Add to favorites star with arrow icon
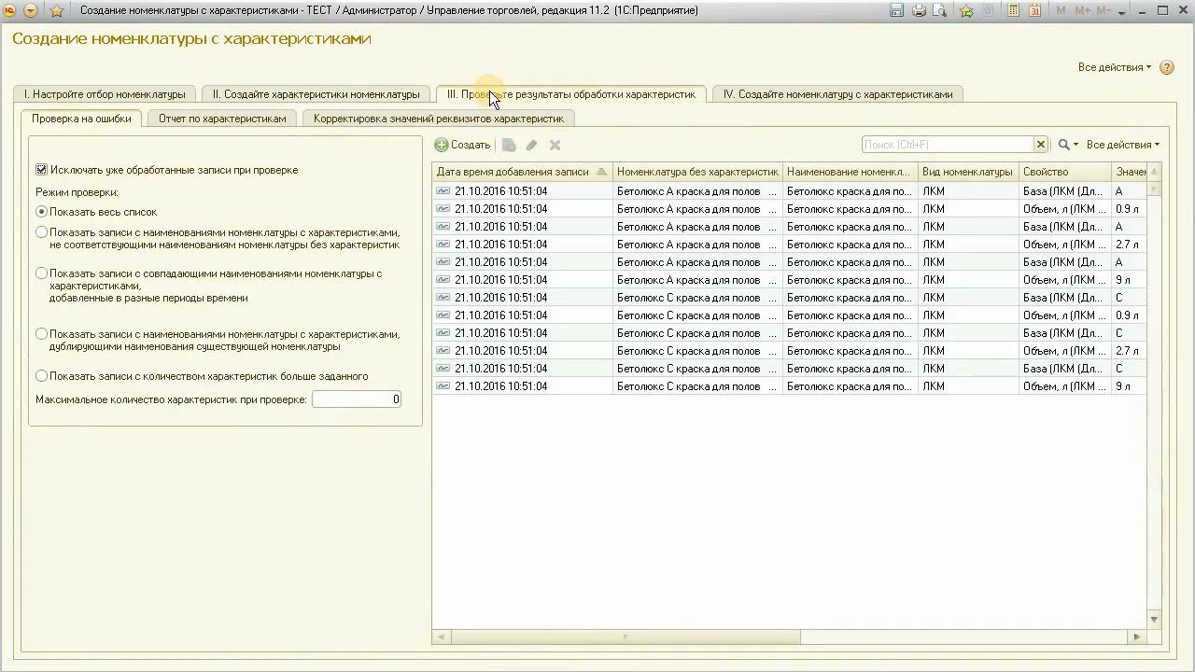 (x=966, y=11)
